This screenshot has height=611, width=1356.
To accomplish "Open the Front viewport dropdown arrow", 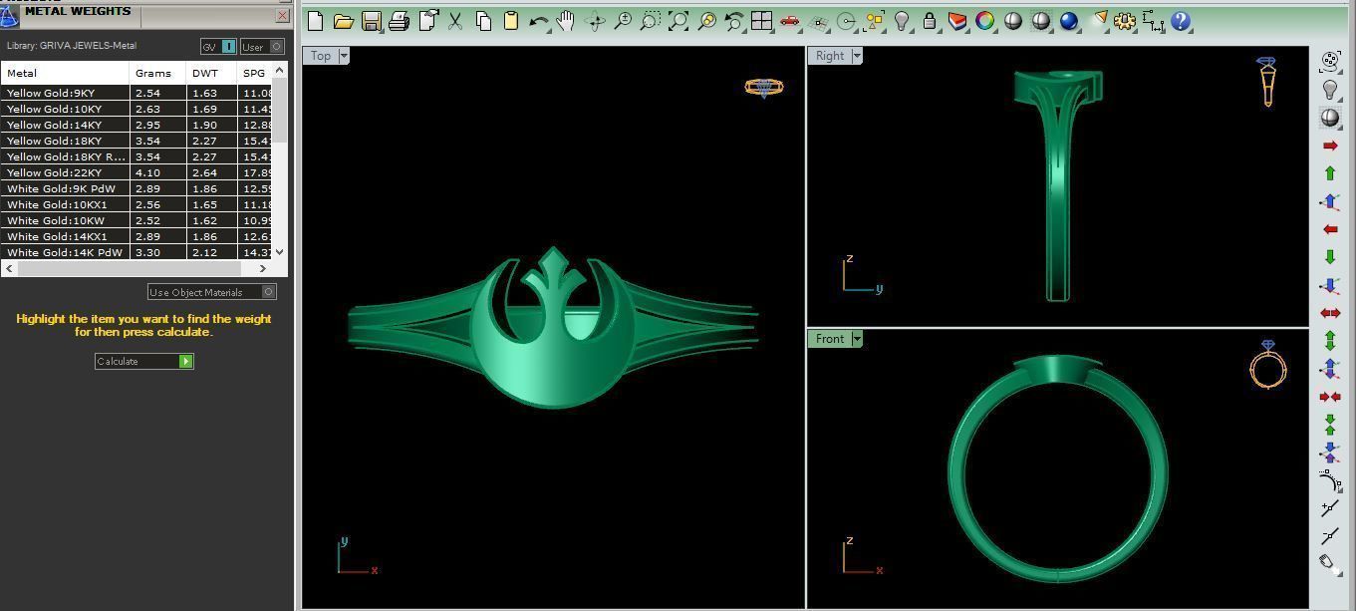I will pos(857,339).
